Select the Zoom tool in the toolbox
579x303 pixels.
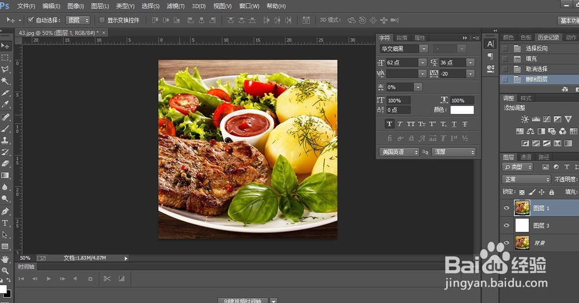pos(5,271)
